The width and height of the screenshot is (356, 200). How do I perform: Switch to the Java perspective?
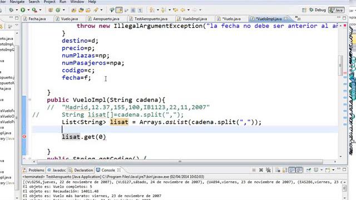tap(337, 10)
